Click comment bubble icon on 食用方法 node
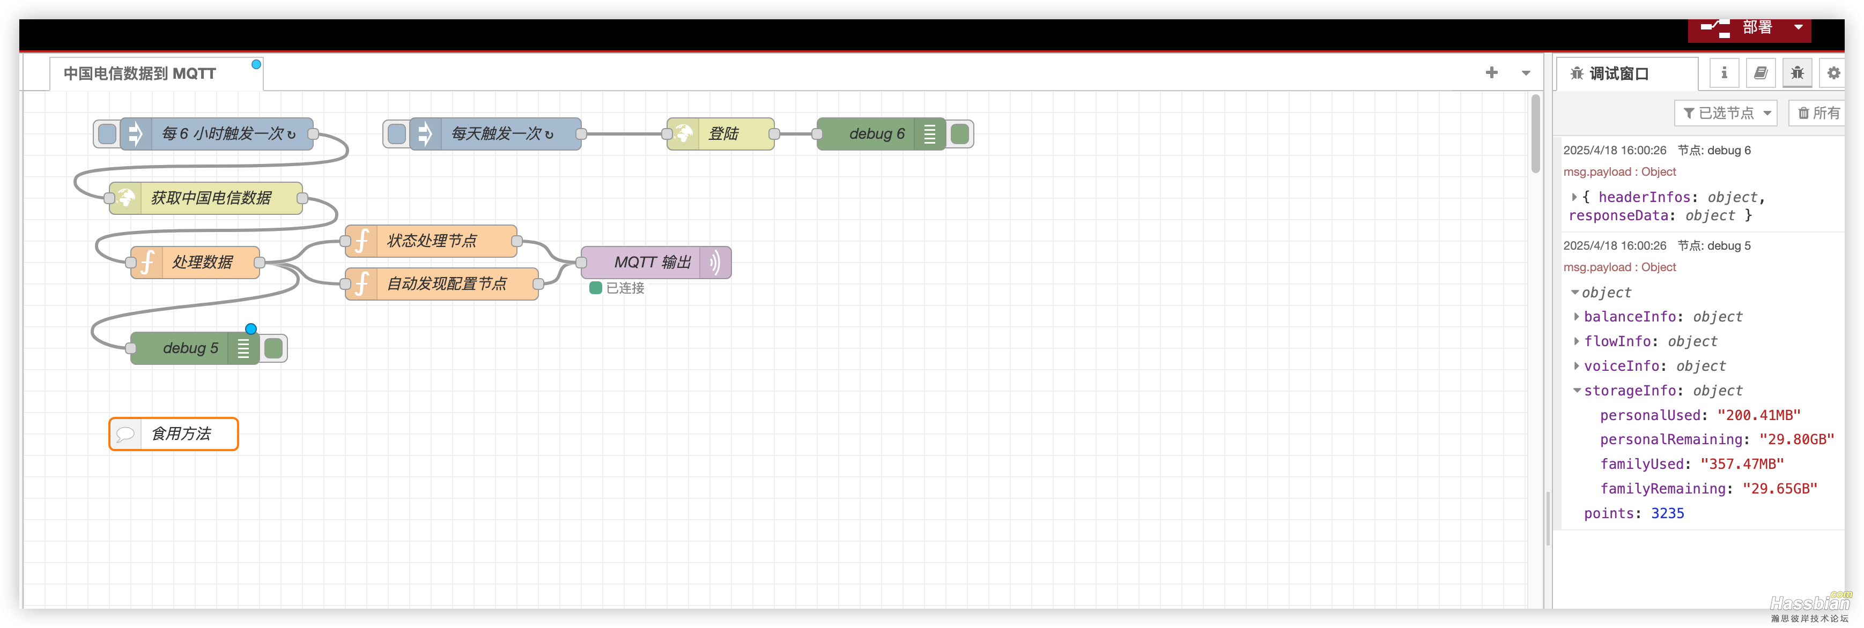The width and height of the screenshot is (1864, 628). coord(125,433)
